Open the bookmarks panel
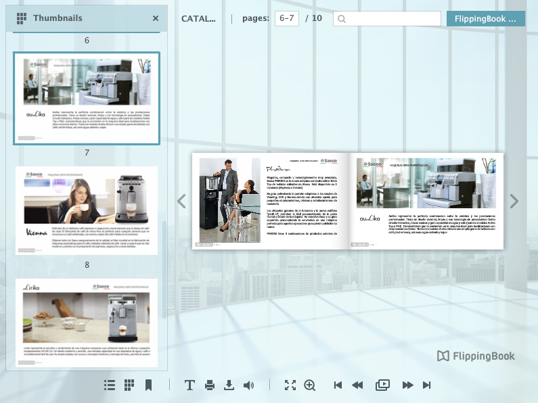538x403 pixels. [x=148, y=385]
